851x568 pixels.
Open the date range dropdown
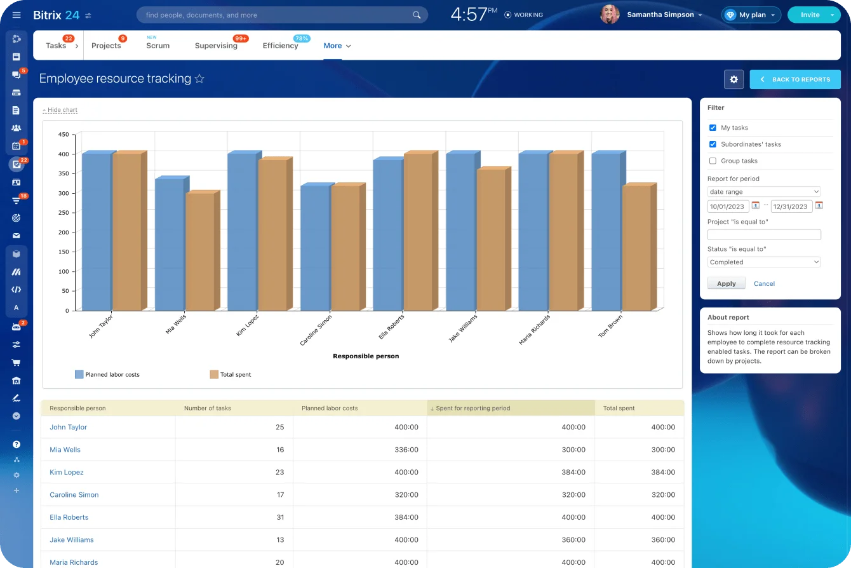[x=764, y=191]
